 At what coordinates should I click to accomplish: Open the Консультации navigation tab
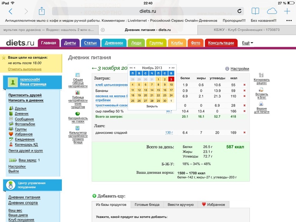pos(221,43)
